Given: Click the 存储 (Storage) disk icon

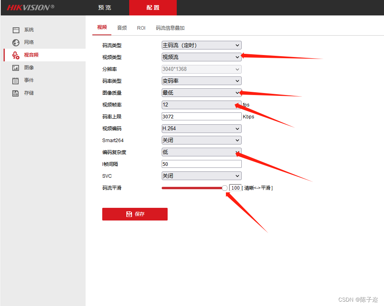Looking at the screenshot, I should tap(15, 93).
